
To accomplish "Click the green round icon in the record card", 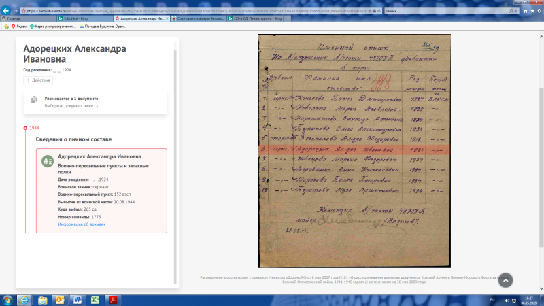I will (x=48, y=161).
